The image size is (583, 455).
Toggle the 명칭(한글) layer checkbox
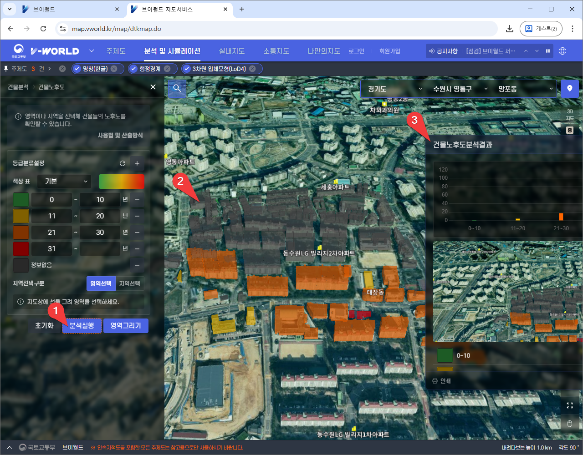tap(76, 69)
